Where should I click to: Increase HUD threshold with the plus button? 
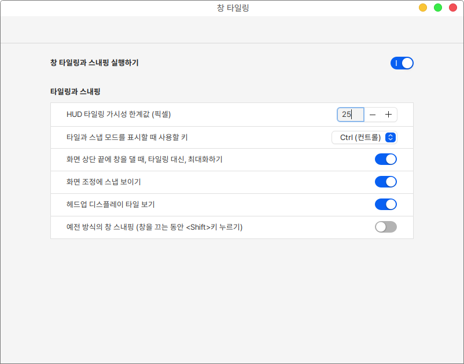point(388,115)
